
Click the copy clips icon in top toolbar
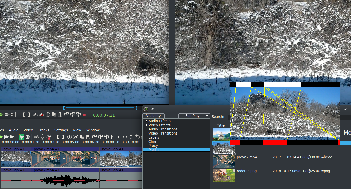tap(54, 115)
